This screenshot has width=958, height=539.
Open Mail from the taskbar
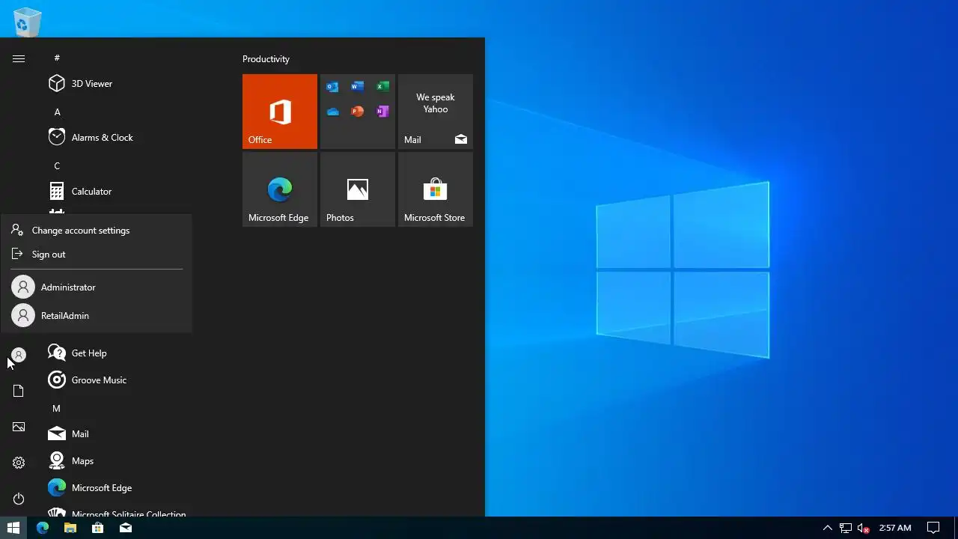coord(125,528)
